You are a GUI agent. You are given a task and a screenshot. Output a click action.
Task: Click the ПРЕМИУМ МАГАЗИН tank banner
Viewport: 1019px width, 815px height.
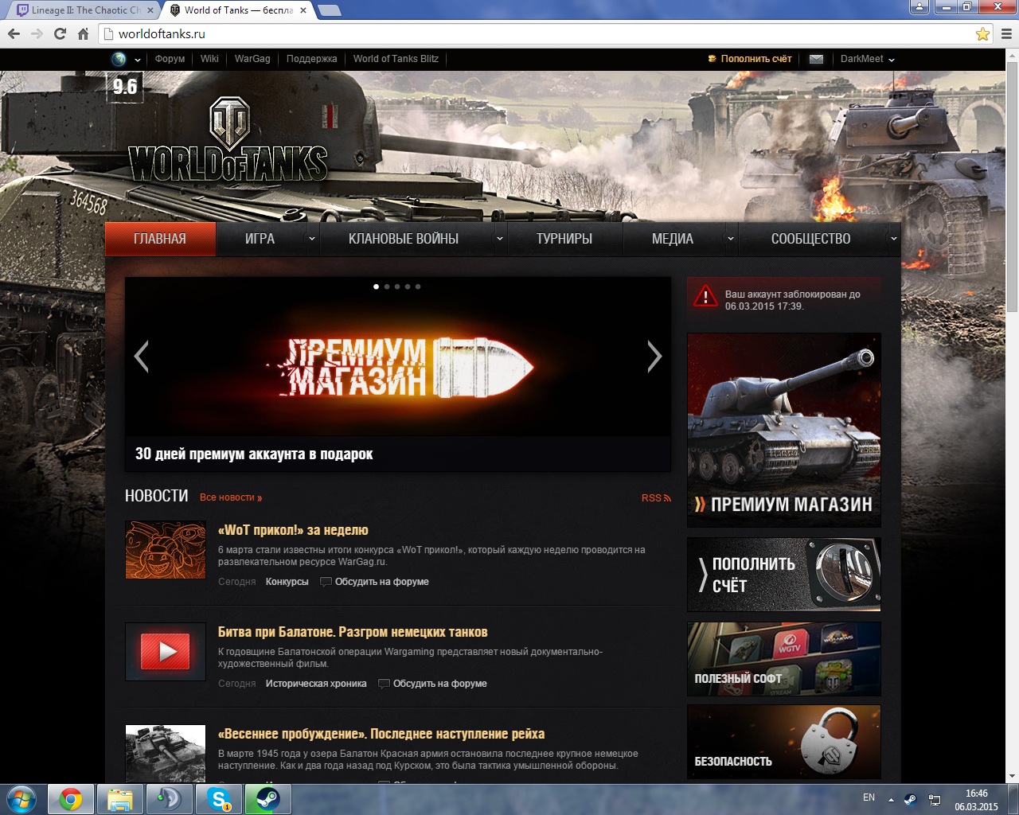[784, 430]
